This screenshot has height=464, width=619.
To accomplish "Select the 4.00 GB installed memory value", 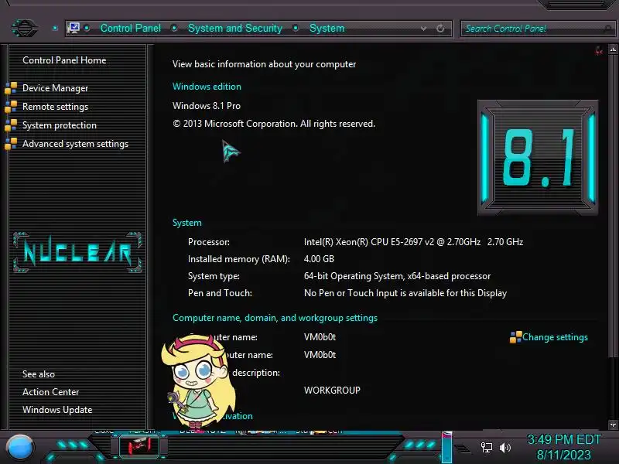I will [x=319, y=259].
